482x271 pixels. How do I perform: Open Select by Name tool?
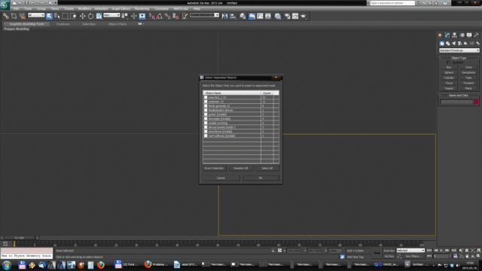(x=57, y=16)
